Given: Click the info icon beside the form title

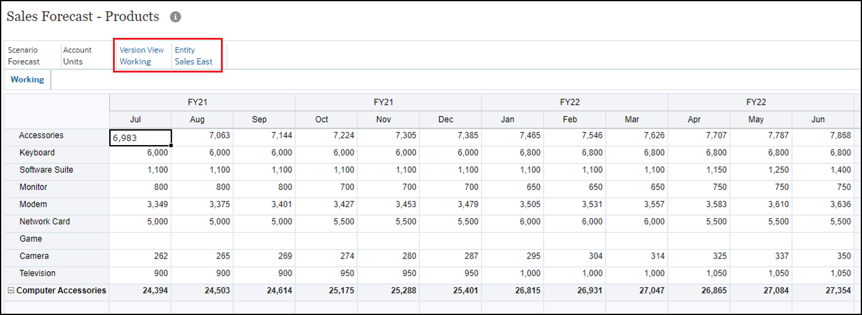Looking at the screenshot, I should (176, 17).
